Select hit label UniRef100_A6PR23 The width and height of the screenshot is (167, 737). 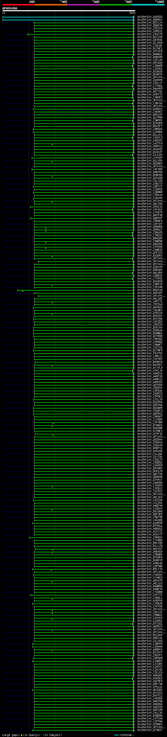(150, 626)
